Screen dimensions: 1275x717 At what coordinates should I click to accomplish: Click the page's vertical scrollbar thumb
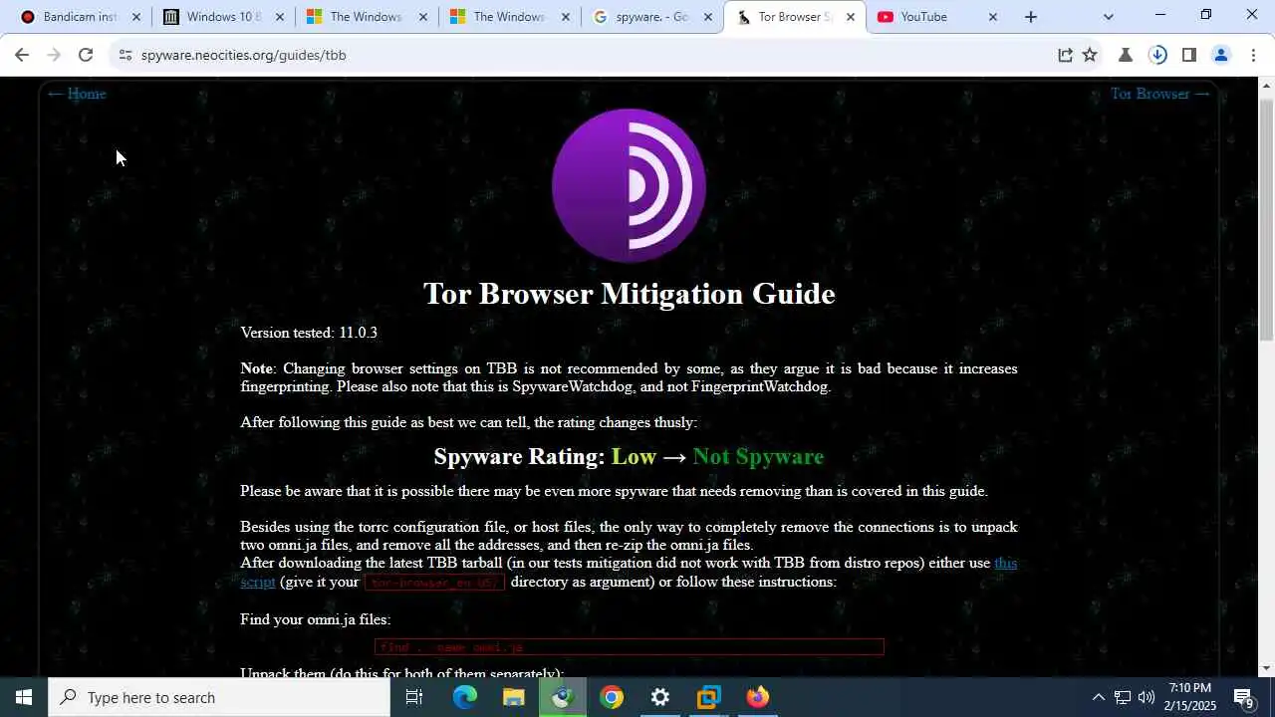[1266, 219]
